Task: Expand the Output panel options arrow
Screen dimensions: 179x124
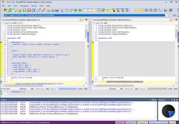Action: pyautogui.click(x=150, y=100)
